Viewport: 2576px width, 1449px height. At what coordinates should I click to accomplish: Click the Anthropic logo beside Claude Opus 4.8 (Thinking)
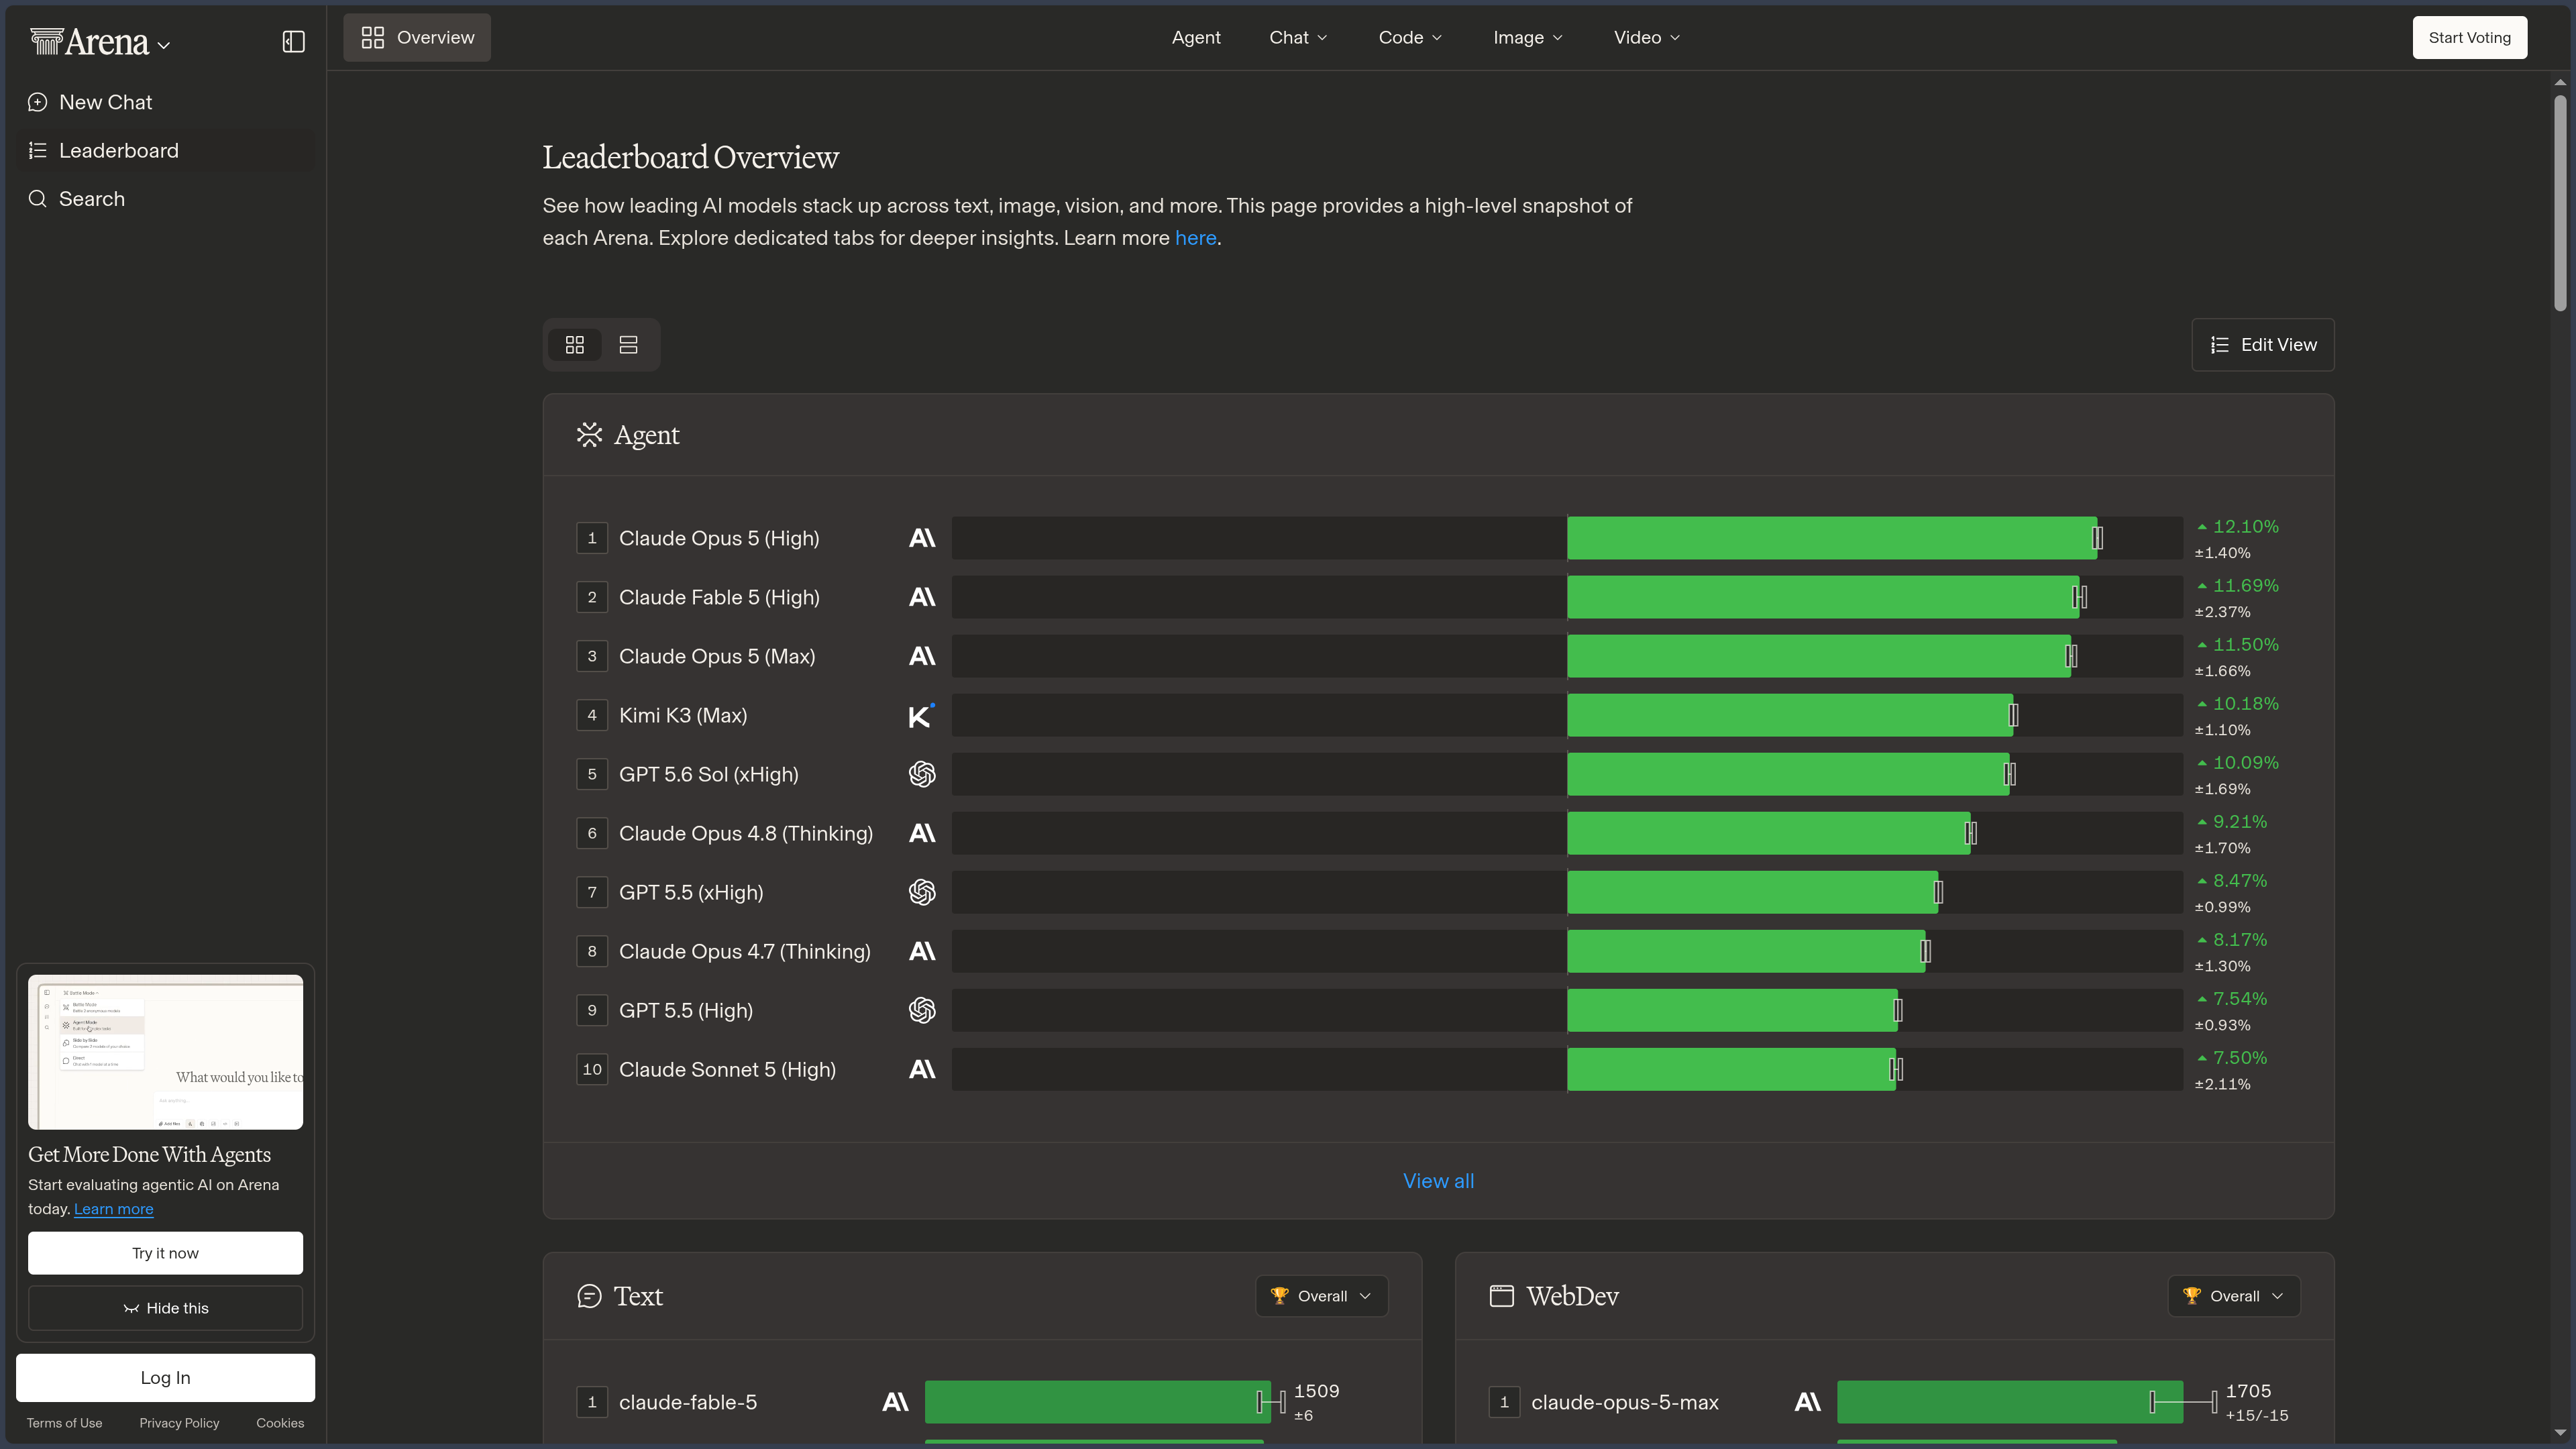coord(922,833)
